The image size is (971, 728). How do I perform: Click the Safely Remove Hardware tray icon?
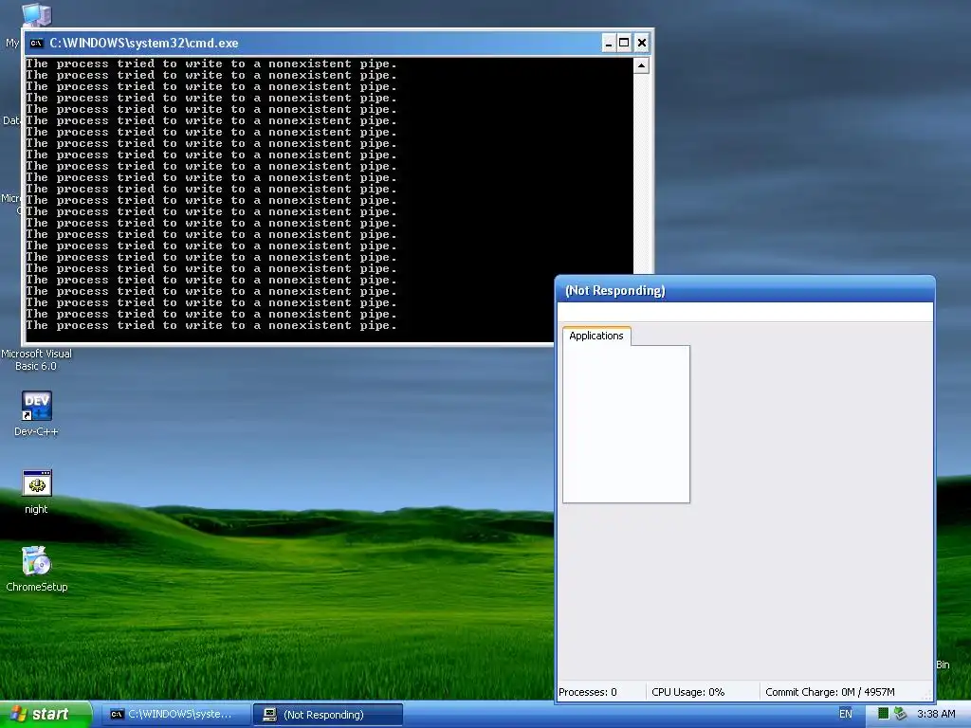pos(900,714)
